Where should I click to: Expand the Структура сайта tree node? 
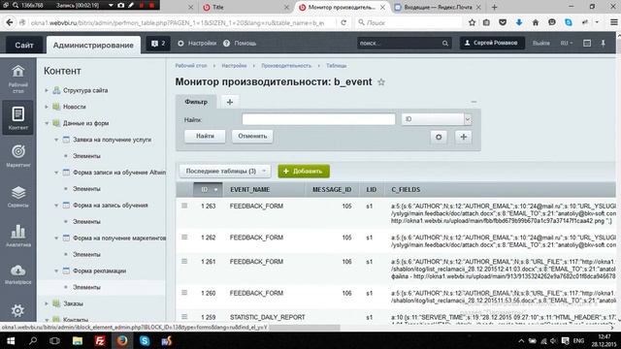point(47,90)
